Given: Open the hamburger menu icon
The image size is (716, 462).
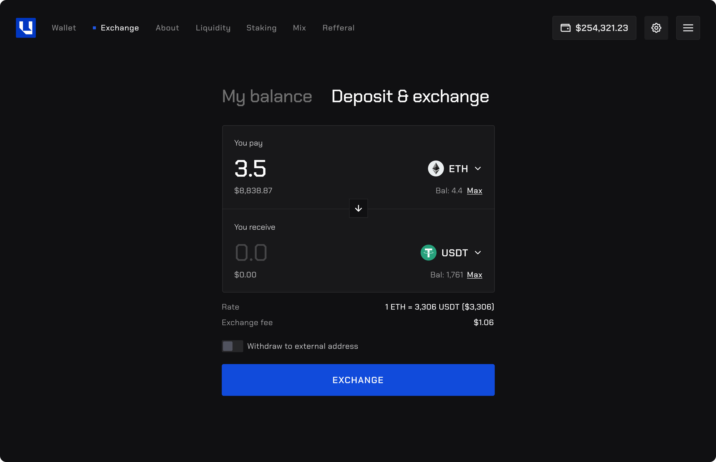Looking at the screenshot, I should 688,28.
